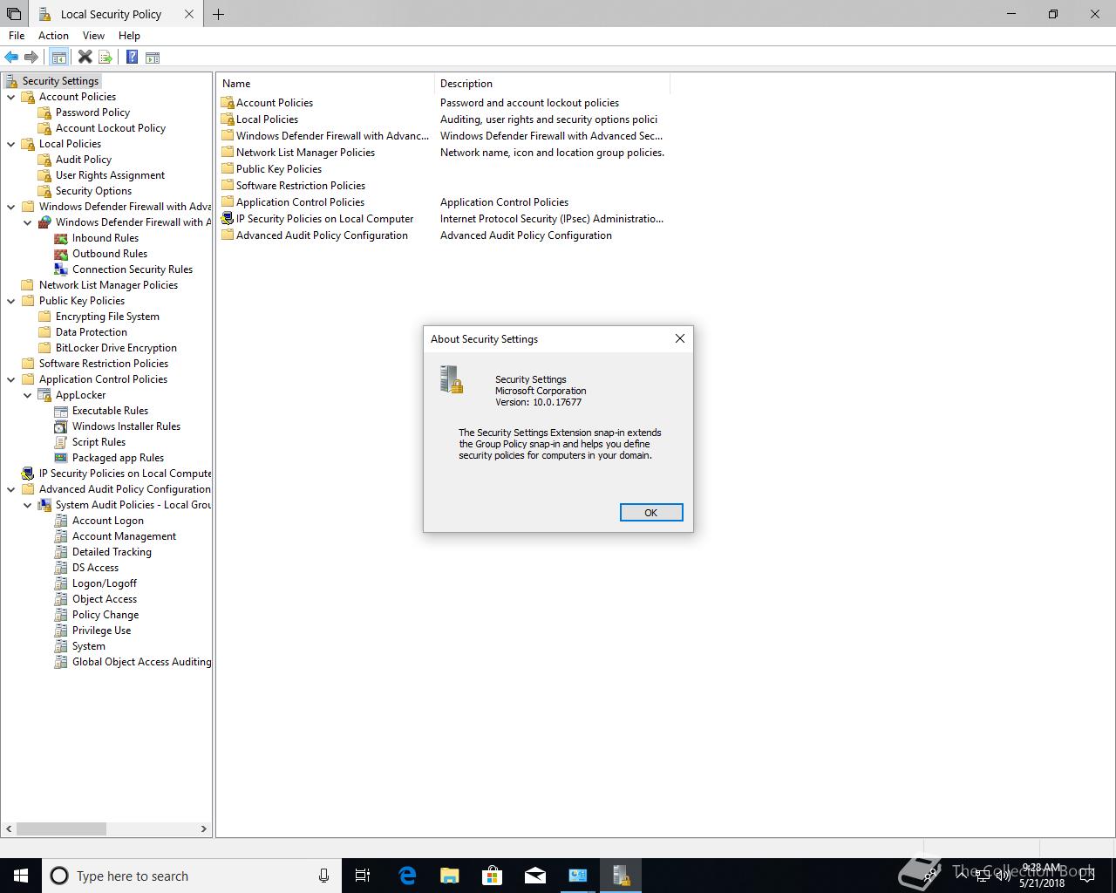Open Microsoft Edge from taskbar
Viewport: 1116px width, 893px height.
point(407,876)
